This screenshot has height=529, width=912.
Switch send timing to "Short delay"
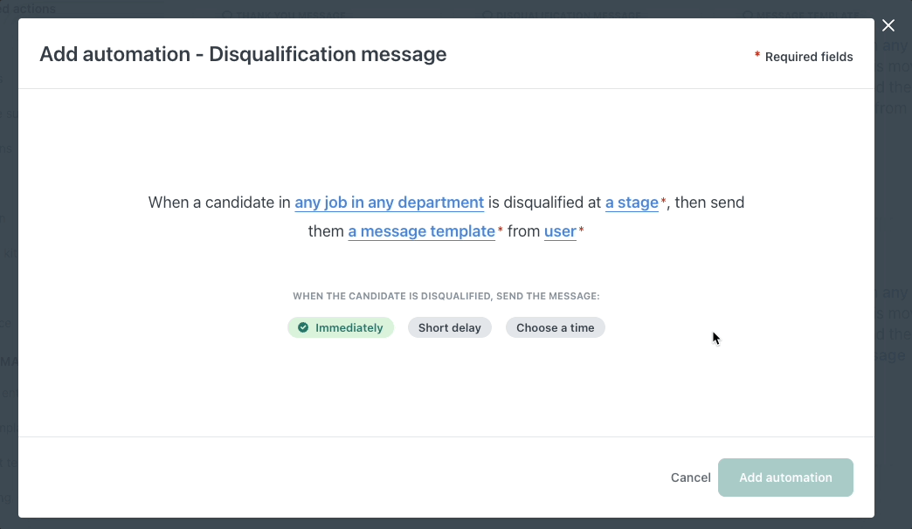449,327
